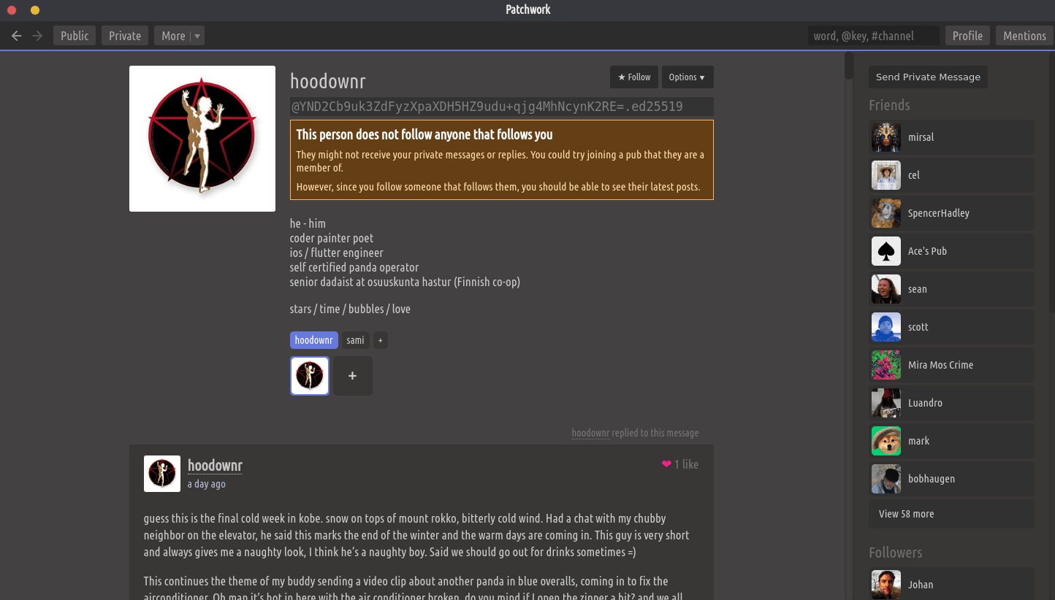The height and width of the screenshot is (600, 1055).
Task: Select the hoodownr name tag
Action: (314, 340)
